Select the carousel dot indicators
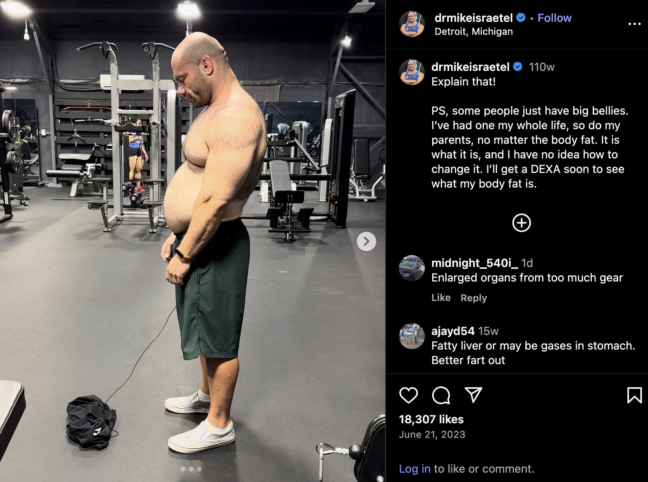 191,469
